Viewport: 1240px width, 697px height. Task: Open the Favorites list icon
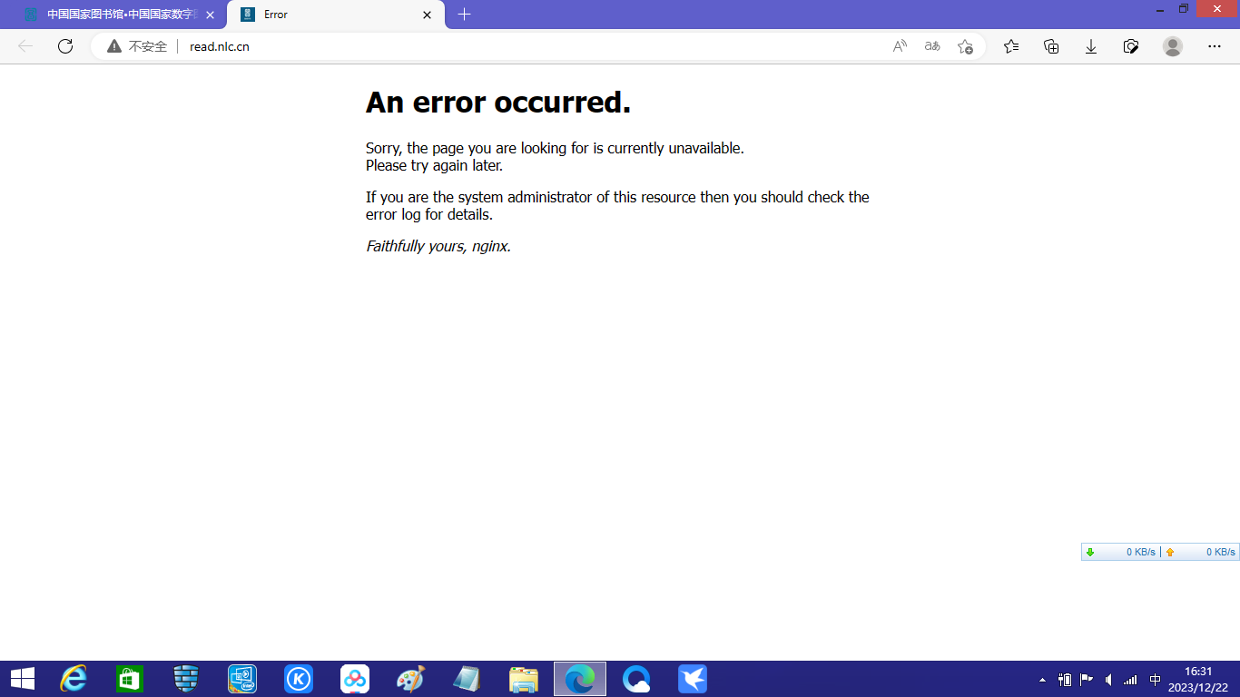click(x=1011, y=46)
